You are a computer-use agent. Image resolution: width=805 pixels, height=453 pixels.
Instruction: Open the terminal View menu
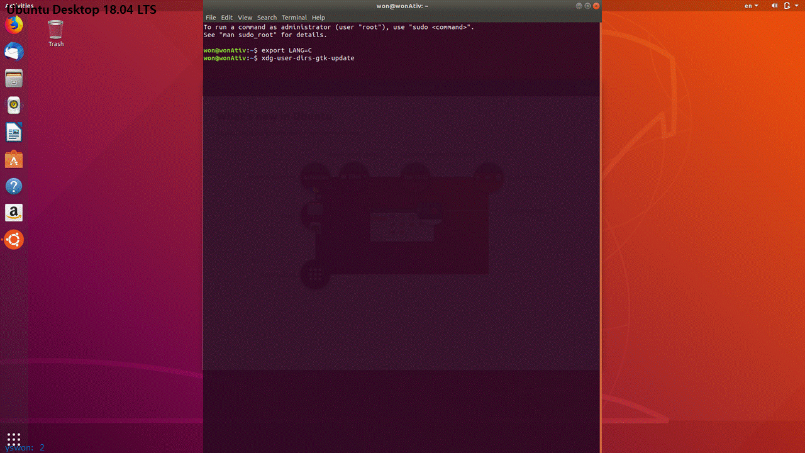pyautogui.click(x=245, y=18)
